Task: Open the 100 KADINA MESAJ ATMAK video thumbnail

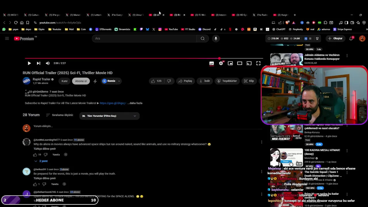Action: coord(286,157)
